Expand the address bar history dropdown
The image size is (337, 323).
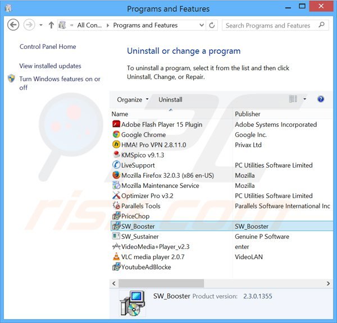tap(202, 25)
